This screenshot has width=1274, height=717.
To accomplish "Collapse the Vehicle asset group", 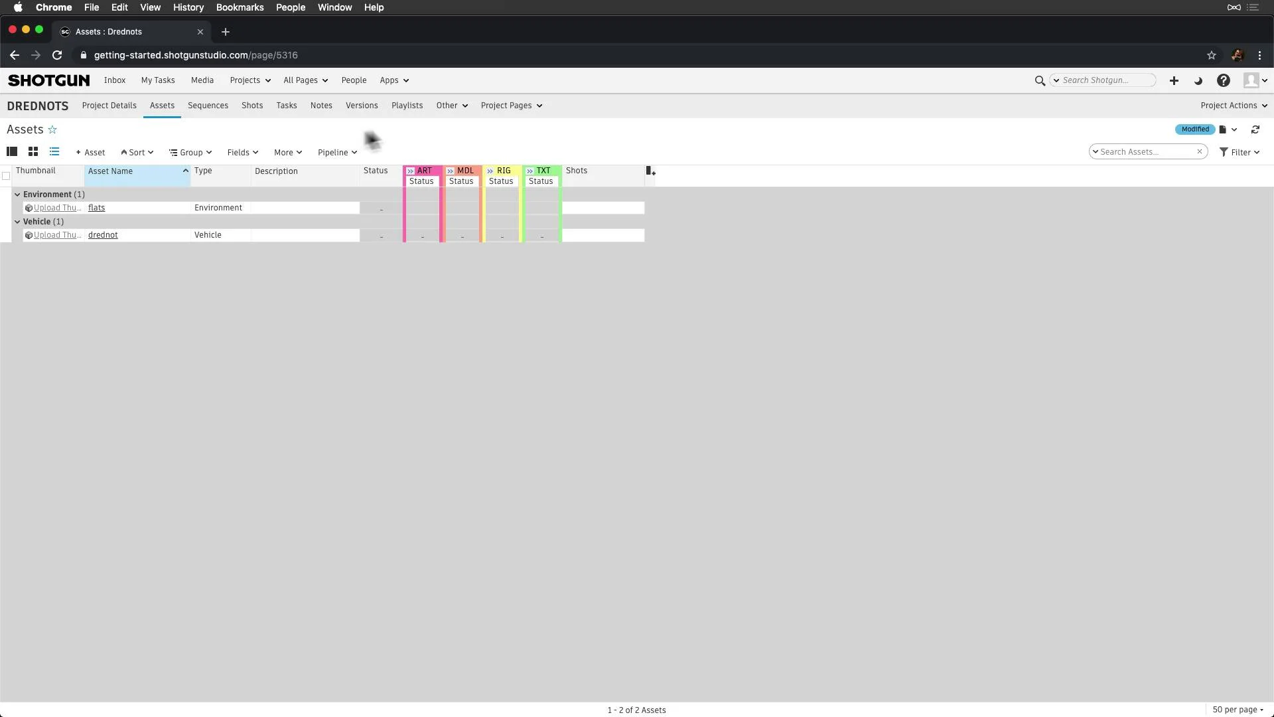I will (x=17, y=222).
